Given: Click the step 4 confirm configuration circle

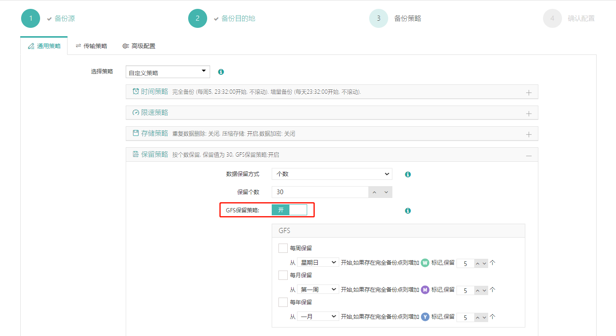Looking at the screenshot, I should coord(552,19).
